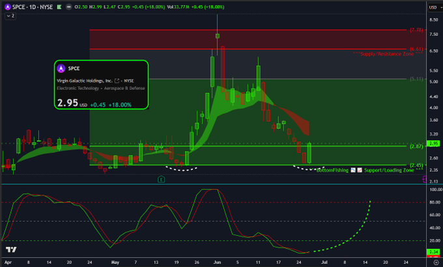
Task: Click the uptrend chart emoji before Support/Loading
Action: pos(360,170)
